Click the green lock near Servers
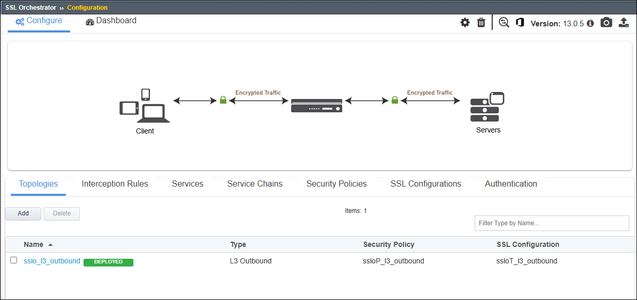Image resolution: width=637 pixels, height=300 pixels. click(x=395, y=100)
